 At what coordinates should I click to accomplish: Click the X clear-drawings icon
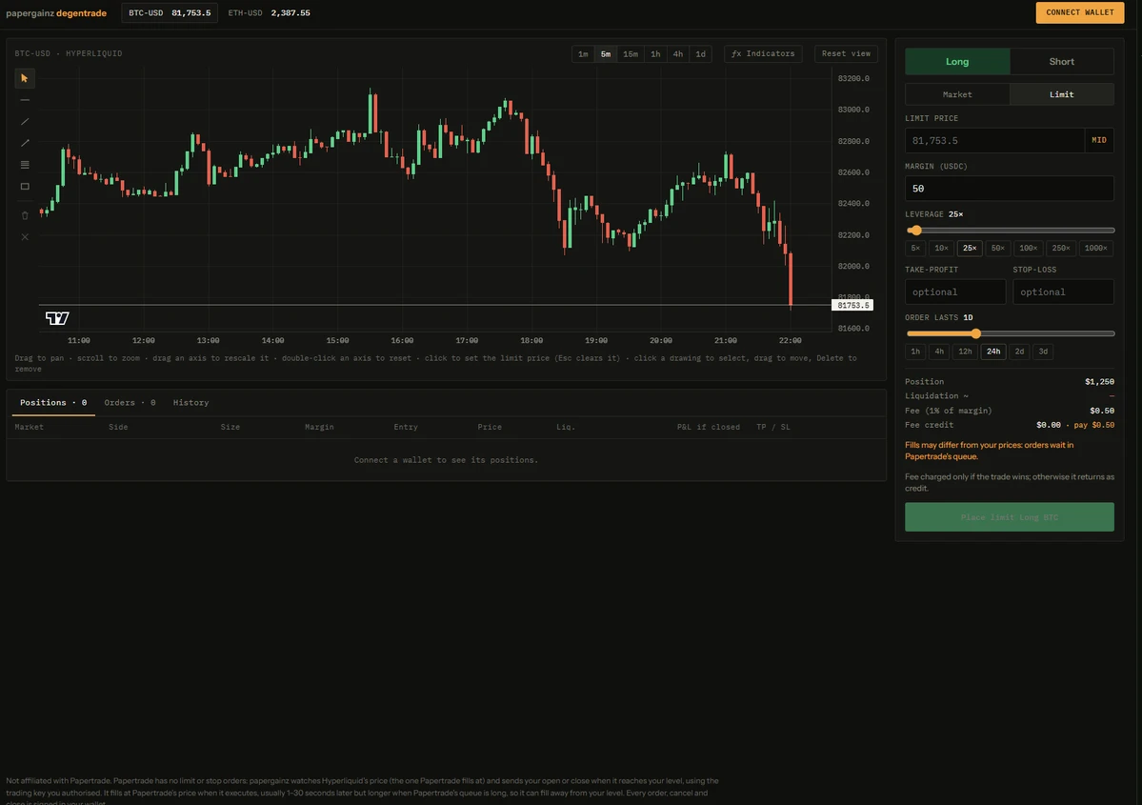[25, 237]
